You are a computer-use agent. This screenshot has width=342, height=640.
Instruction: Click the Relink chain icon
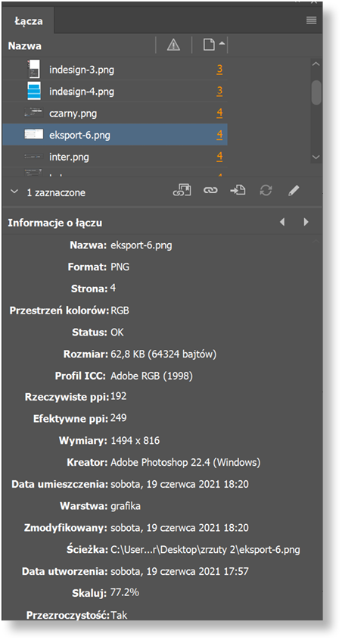pyautogui.click(x=211, y=191)
